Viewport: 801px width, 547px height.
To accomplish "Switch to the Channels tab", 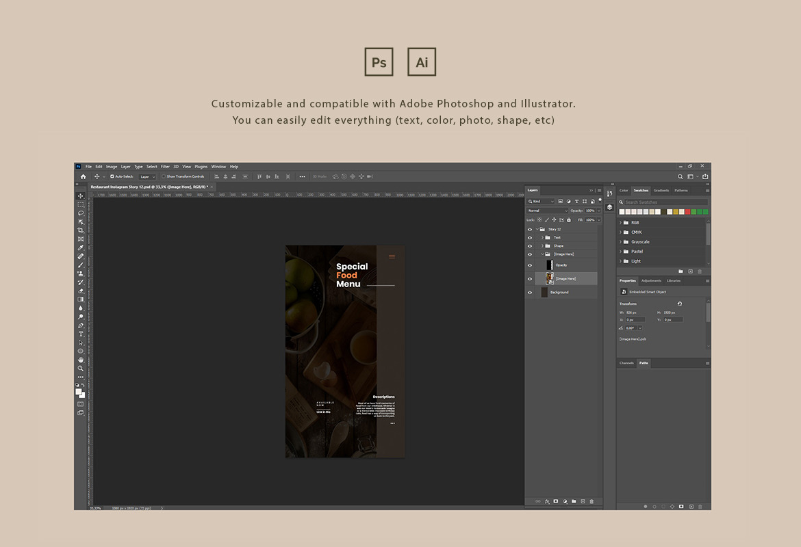I will [x=627, y=363].
